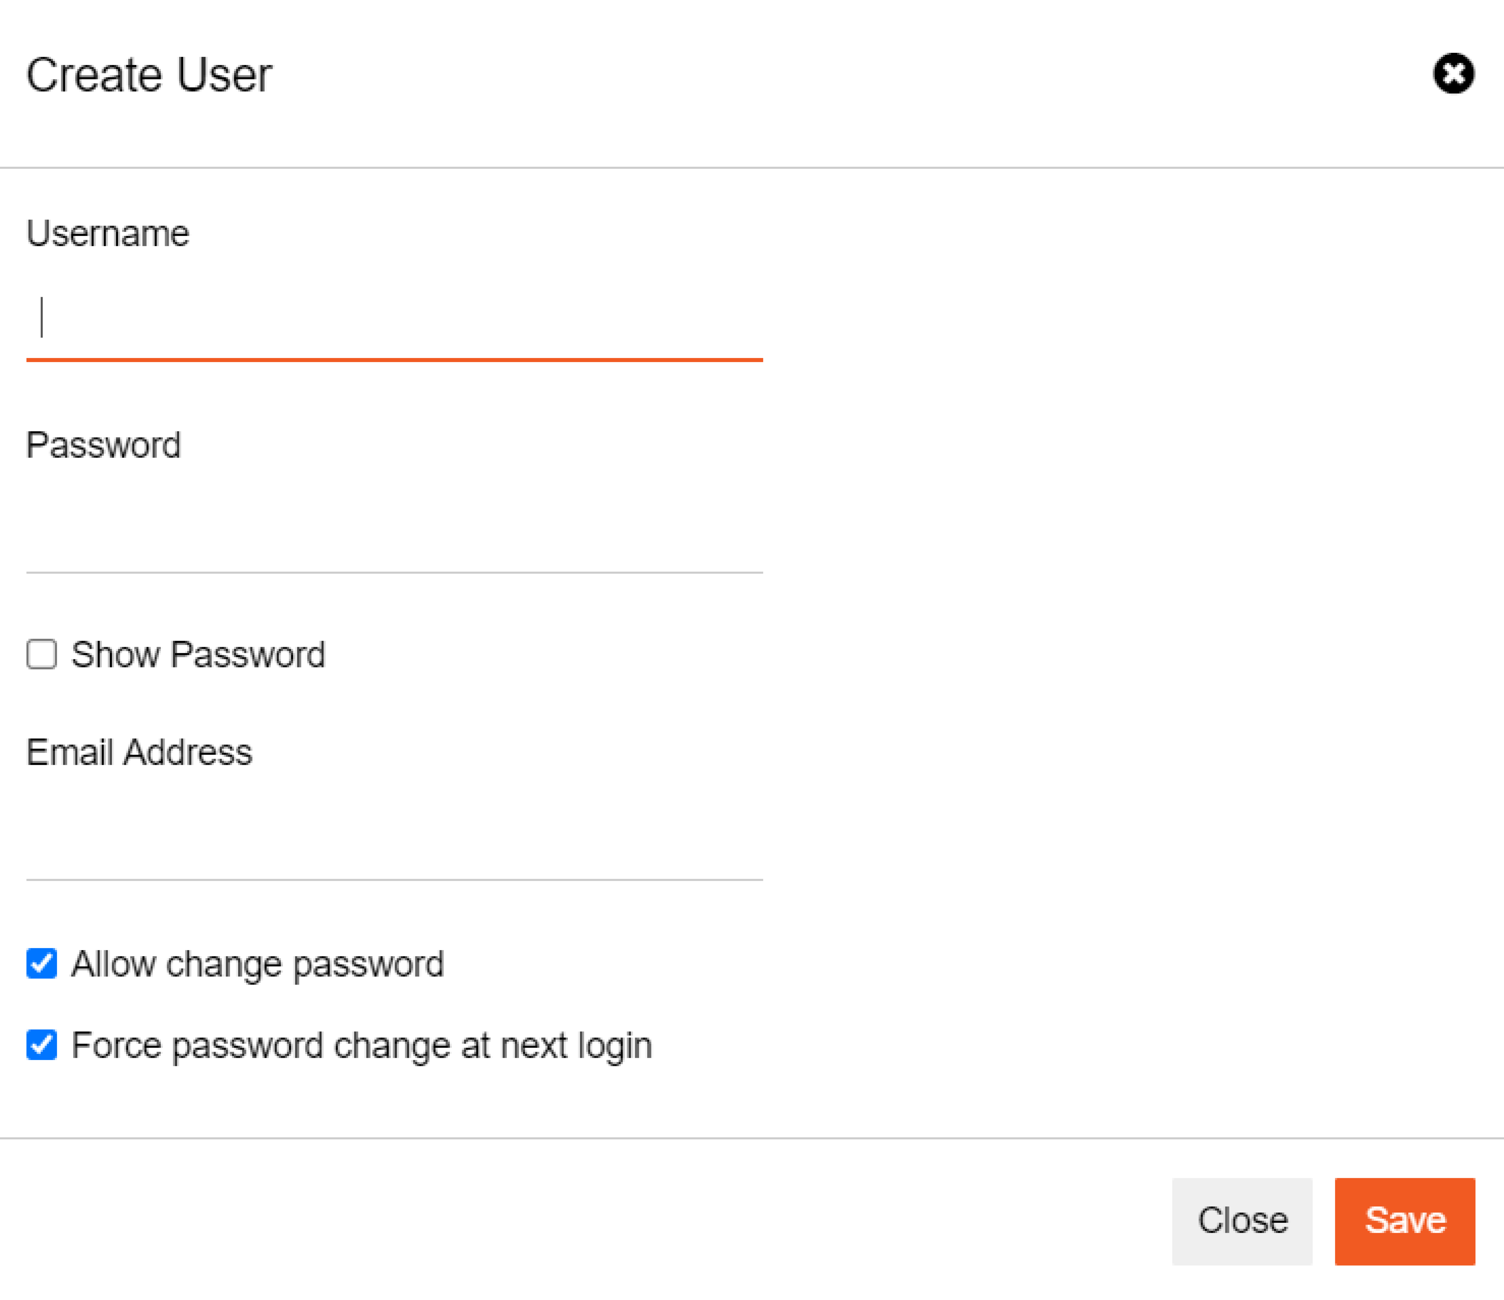The height and width of the screenshot is (1300, 1504).
Task: Click the Create User dialog title
Action: tap(149, 75)
